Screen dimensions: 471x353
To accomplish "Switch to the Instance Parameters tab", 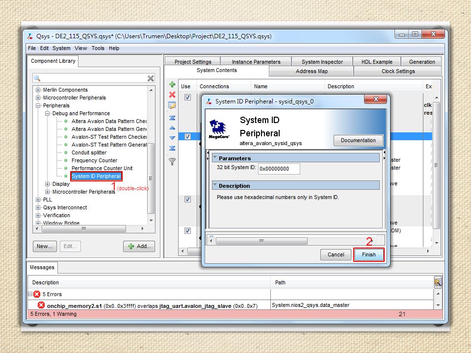I will click(256, 62).
